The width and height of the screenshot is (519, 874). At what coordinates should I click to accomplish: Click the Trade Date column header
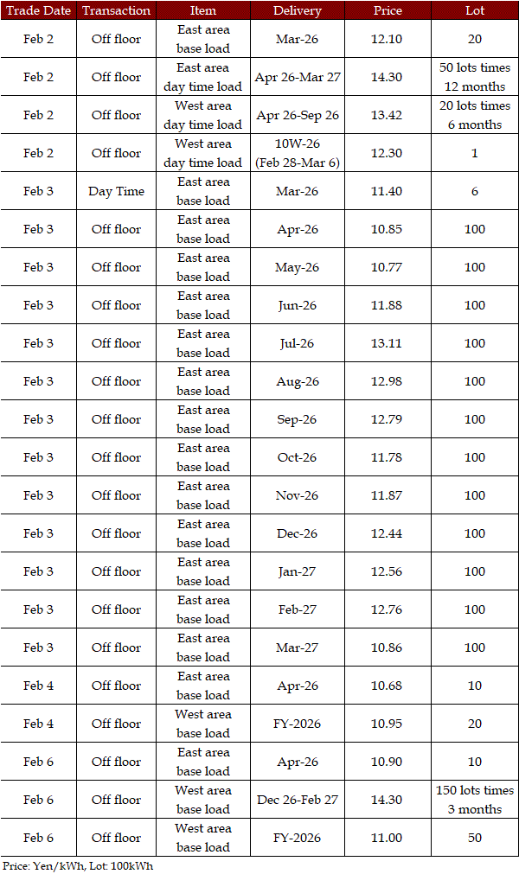coord(38,10)
